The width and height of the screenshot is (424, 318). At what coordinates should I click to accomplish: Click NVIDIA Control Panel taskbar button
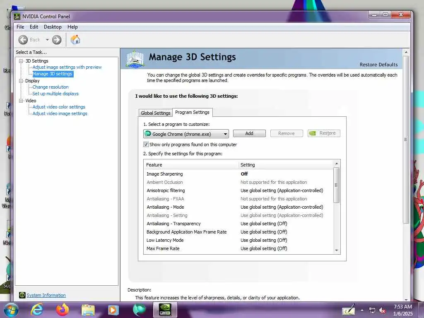pos(165,310)
